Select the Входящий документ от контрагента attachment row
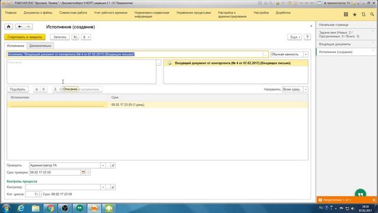 coord(236,63)
